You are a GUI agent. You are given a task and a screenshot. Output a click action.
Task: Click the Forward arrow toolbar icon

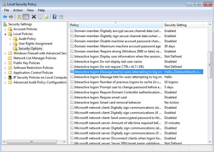coord(11,17)
